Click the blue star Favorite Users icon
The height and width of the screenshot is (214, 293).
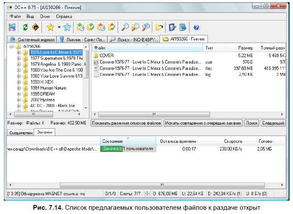67,27
